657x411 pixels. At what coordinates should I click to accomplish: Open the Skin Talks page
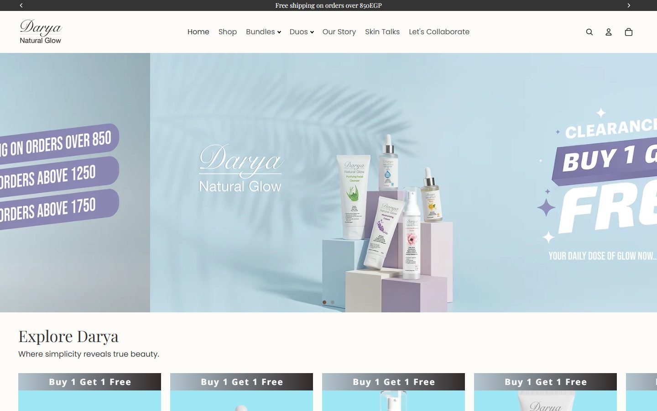[x=382, y=32]
